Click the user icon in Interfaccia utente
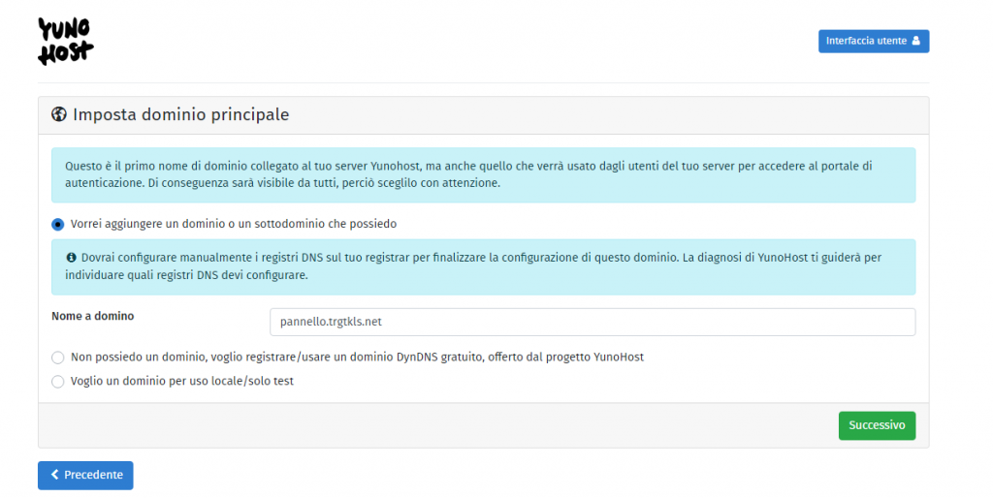The image size is (993, 498). (x=917, y=42)
